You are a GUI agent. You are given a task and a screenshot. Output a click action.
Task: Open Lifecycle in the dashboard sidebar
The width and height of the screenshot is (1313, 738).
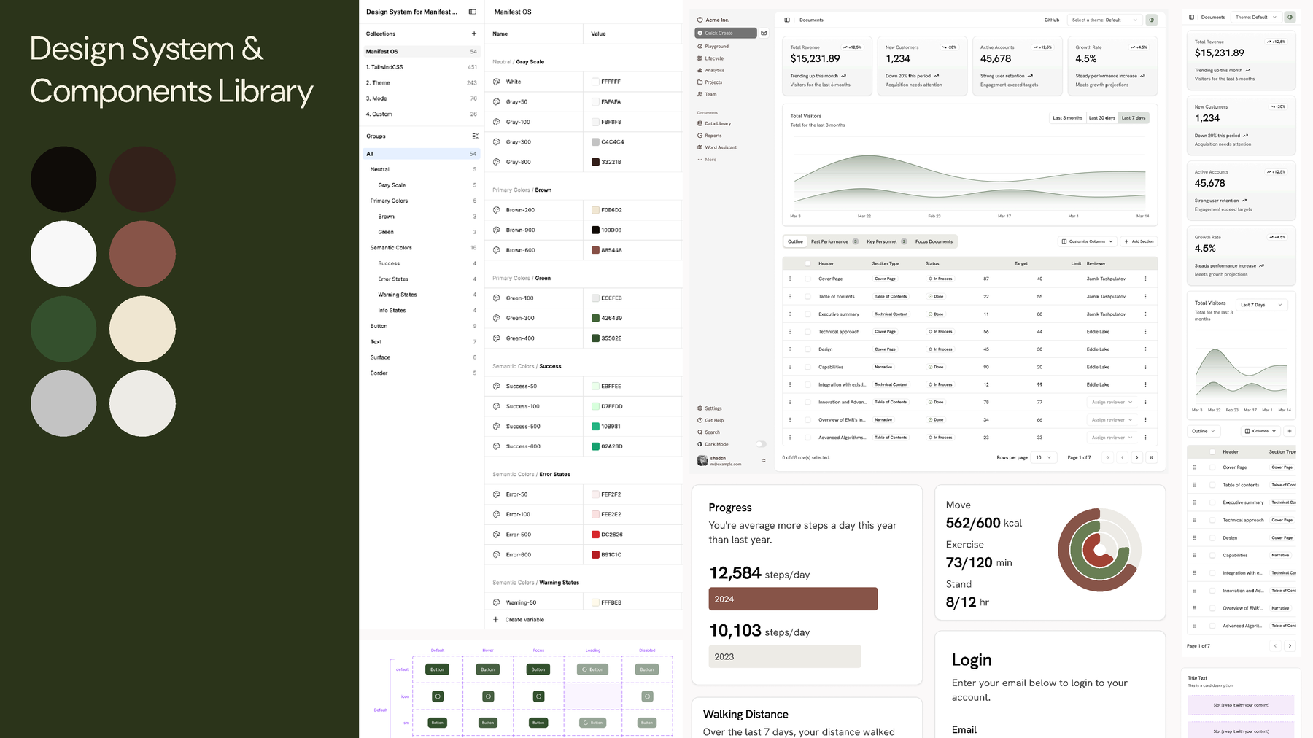coord(710,58)
